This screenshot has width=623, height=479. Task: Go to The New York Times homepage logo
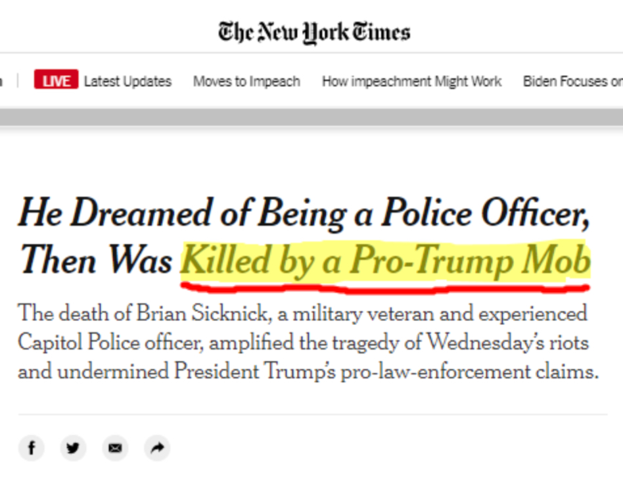314,32
